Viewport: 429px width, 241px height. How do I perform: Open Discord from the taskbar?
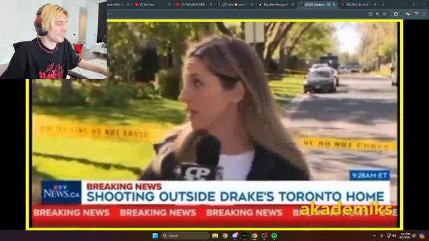tap(235, 236)
